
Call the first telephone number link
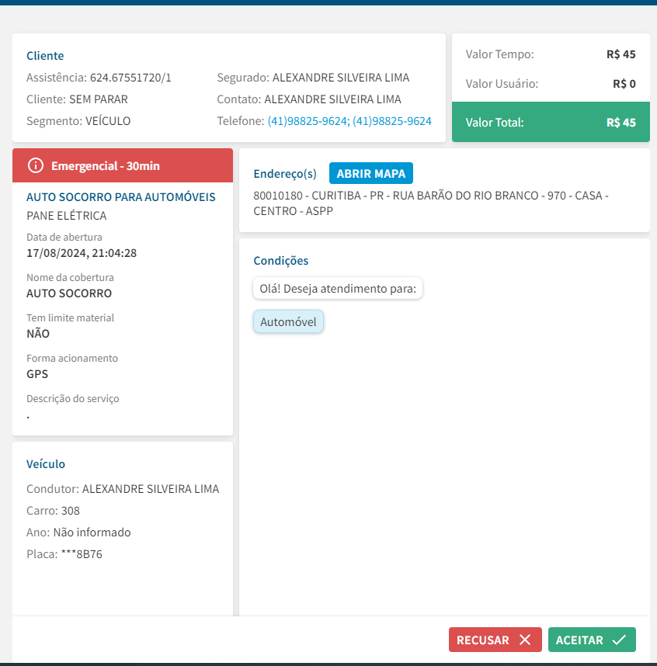tap(308, 121)
